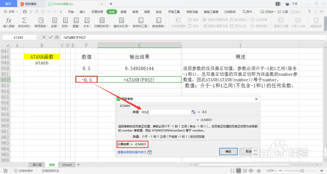
Task: Open a new document tab with plus
Action: point(111,4)
